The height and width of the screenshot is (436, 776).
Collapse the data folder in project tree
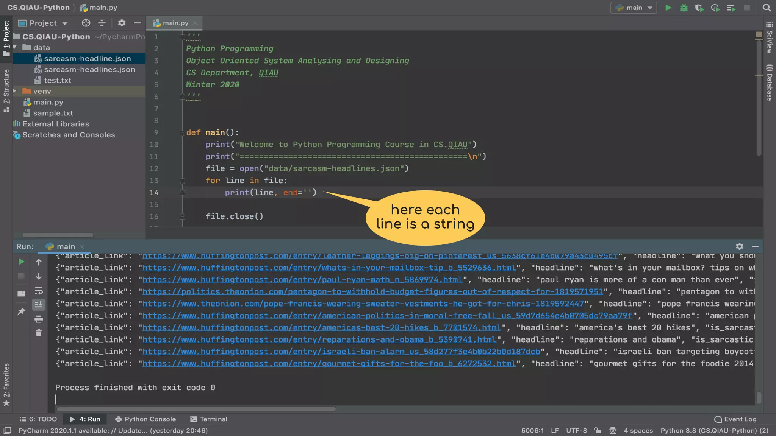[x=15, y=48]
